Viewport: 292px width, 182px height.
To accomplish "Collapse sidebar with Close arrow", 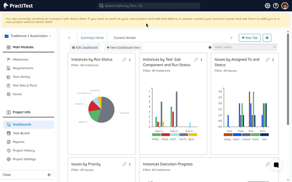I will (x=49, y=175).
